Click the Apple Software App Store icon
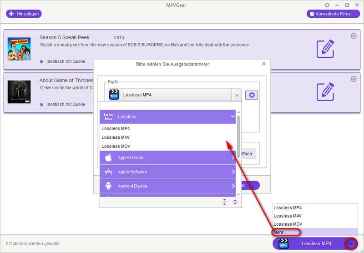Screen dimensions: 364x253 pyautogui.click(x=108, y=172)
